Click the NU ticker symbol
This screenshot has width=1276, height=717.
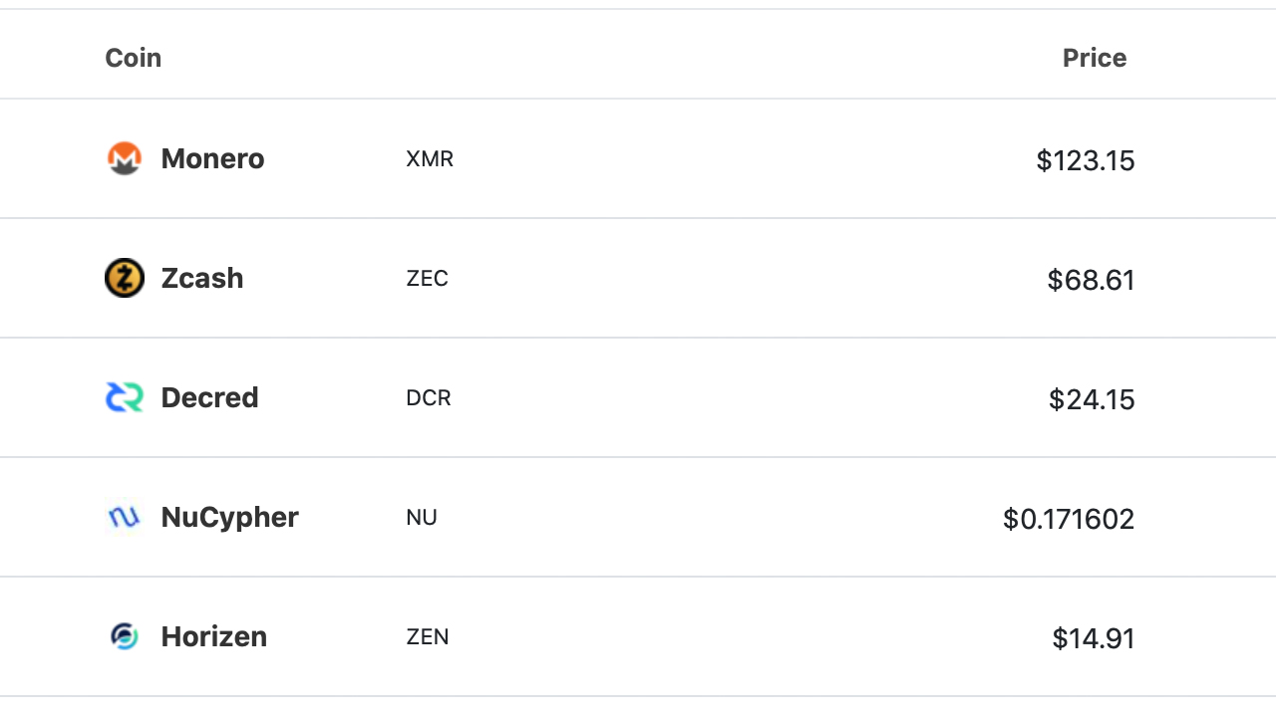coord(421,517)
